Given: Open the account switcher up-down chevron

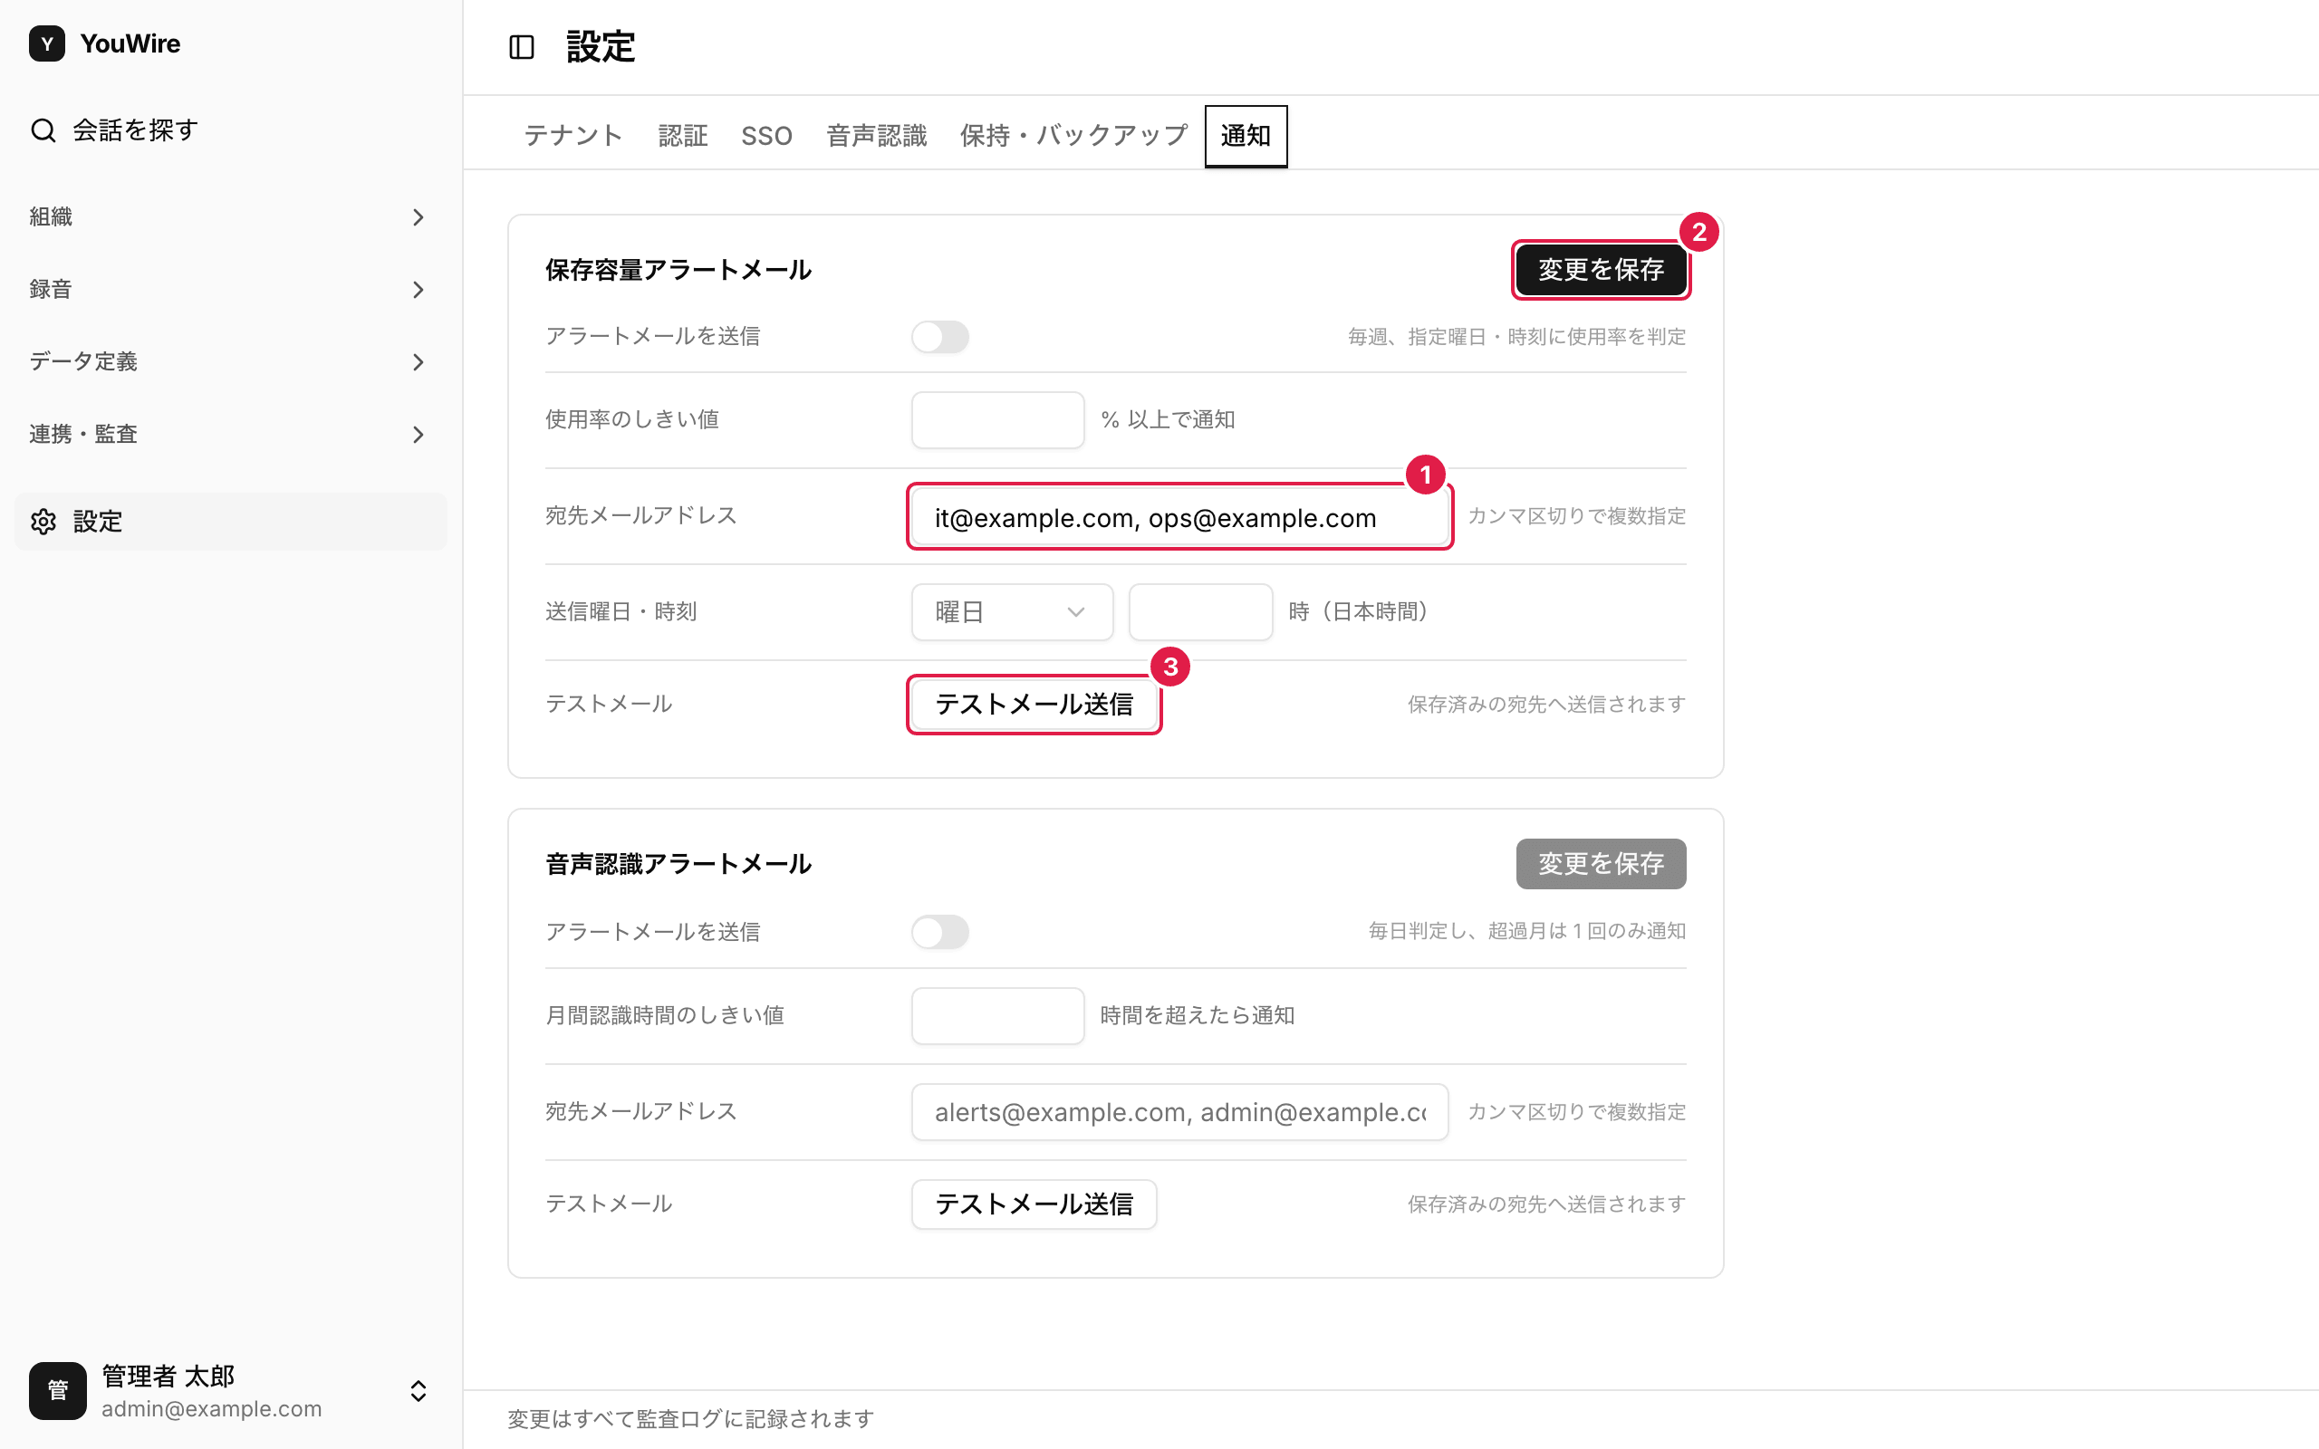Looking at the screenshot, I should [419, 1390].
